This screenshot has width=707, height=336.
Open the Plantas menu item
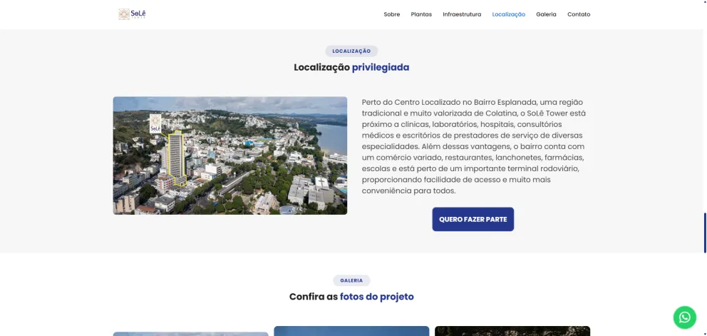point(421,14)
